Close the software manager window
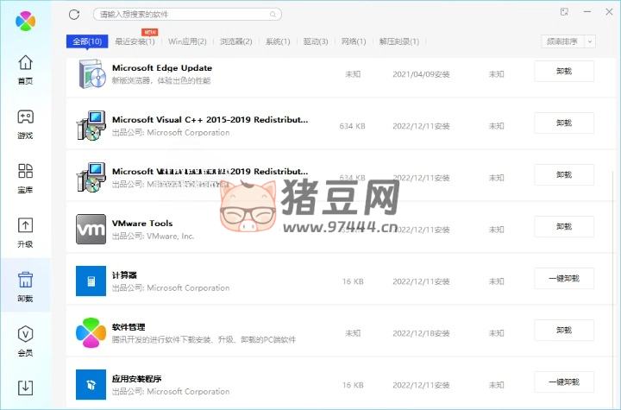The height and width of the screenshot is (410, 621). point(609,12)
